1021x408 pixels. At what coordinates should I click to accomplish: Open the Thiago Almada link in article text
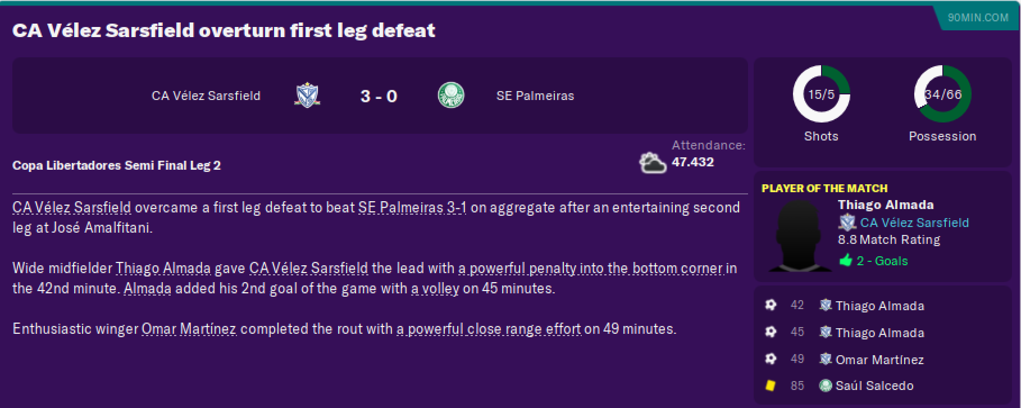[163, 268]
